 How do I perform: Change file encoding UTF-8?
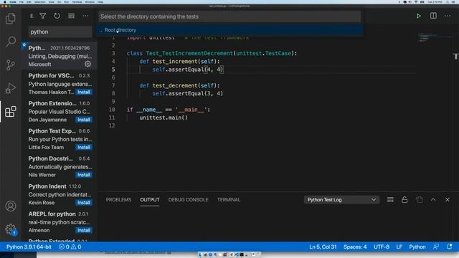click(x=382, y=247)
